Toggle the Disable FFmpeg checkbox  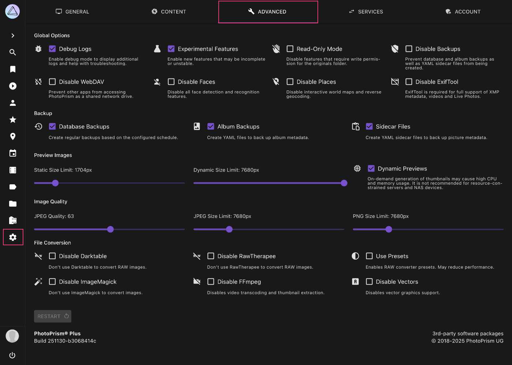(211, 282)
